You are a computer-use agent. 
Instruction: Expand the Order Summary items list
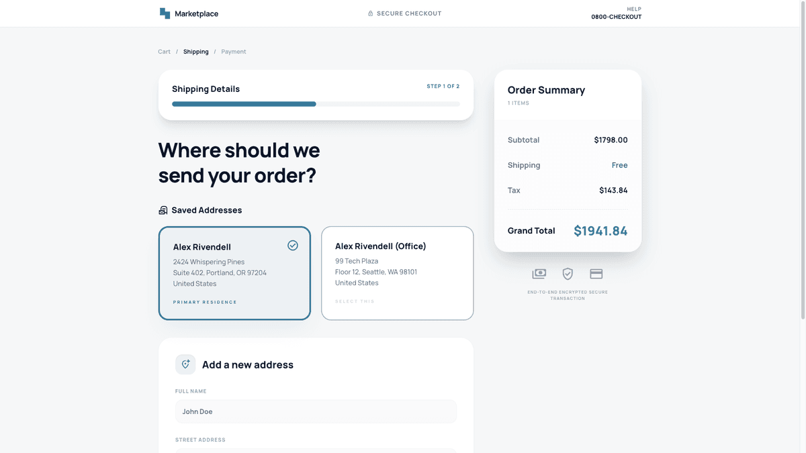point(518,103)
